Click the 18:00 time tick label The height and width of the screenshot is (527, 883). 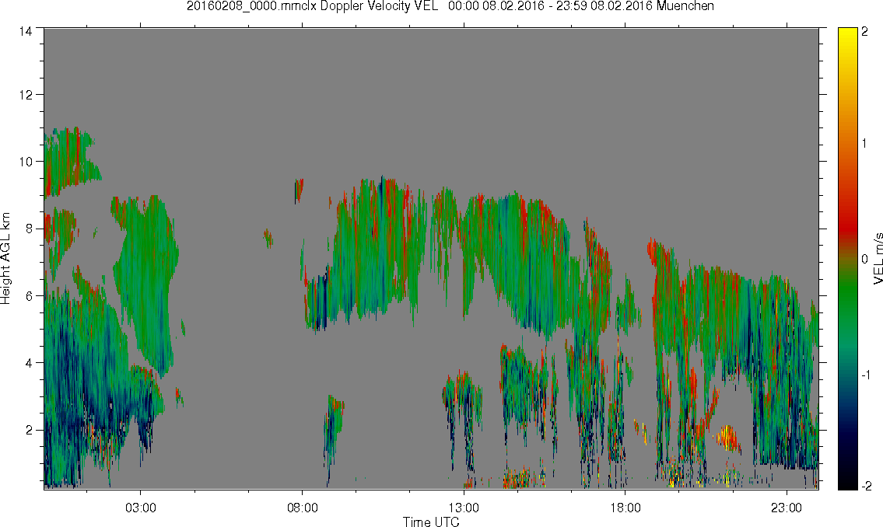pyautogui.click(x=625, y=508)
